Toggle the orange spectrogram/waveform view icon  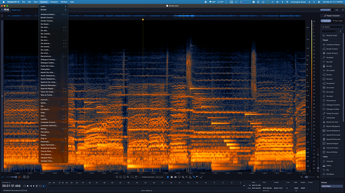20,177
